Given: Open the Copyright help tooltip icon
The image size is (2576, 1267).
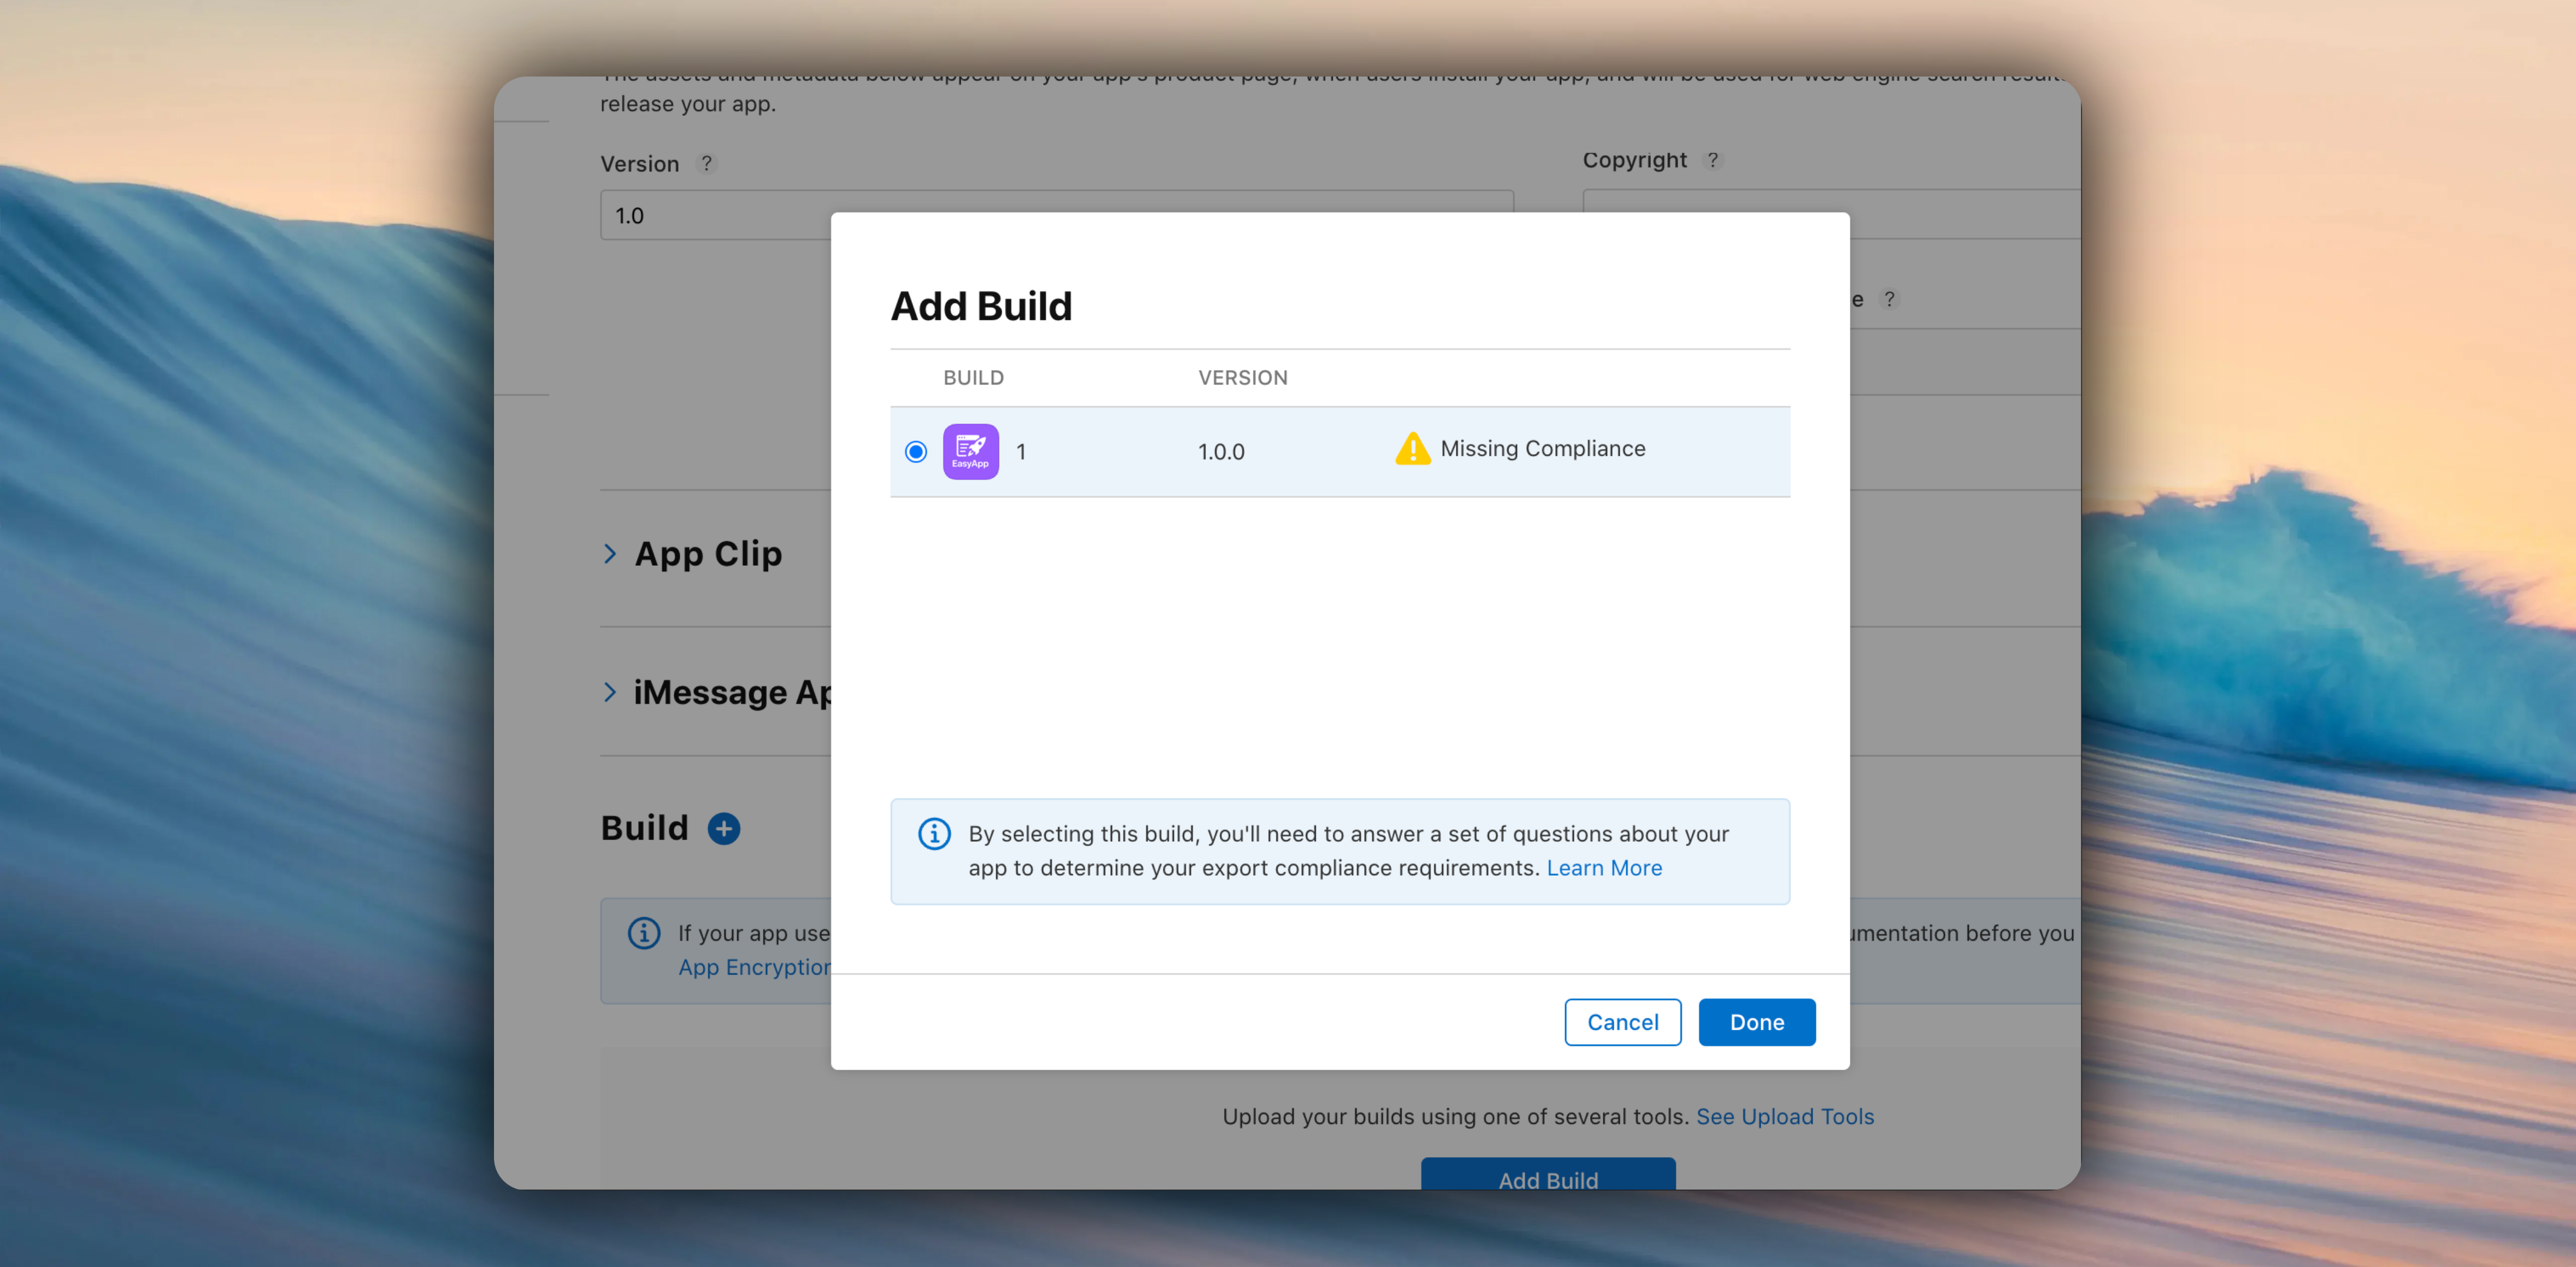Looking at the screenshot, I should (1711, 159).
